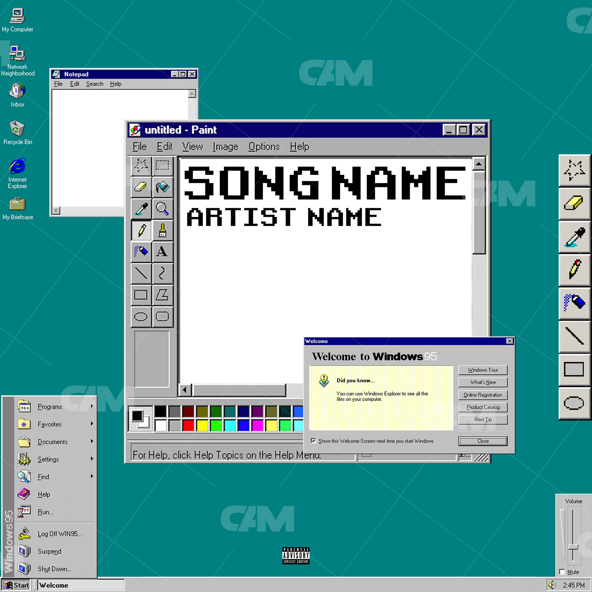Show the Next Tip
Viewport: 592px width, 592px height.
click(483, 420)
